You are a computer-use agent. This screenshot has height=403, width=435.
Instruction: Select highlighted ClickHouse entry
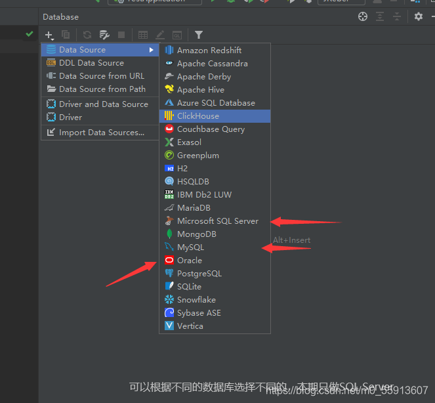pyautogui.click(x=215, y=116)
